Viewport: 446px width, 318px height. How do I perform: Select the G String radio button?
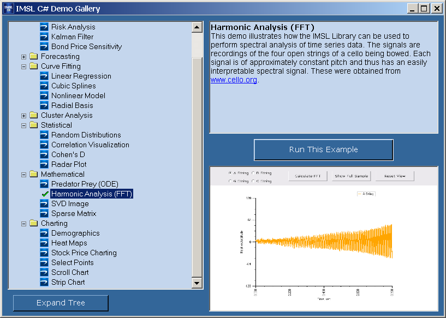pyautogui.click(x=230, y=181)
